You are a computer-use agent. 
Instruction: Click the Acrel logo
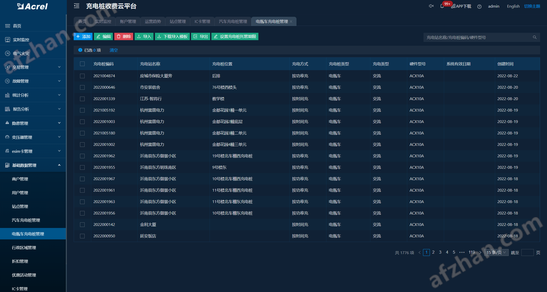(33, 6)
